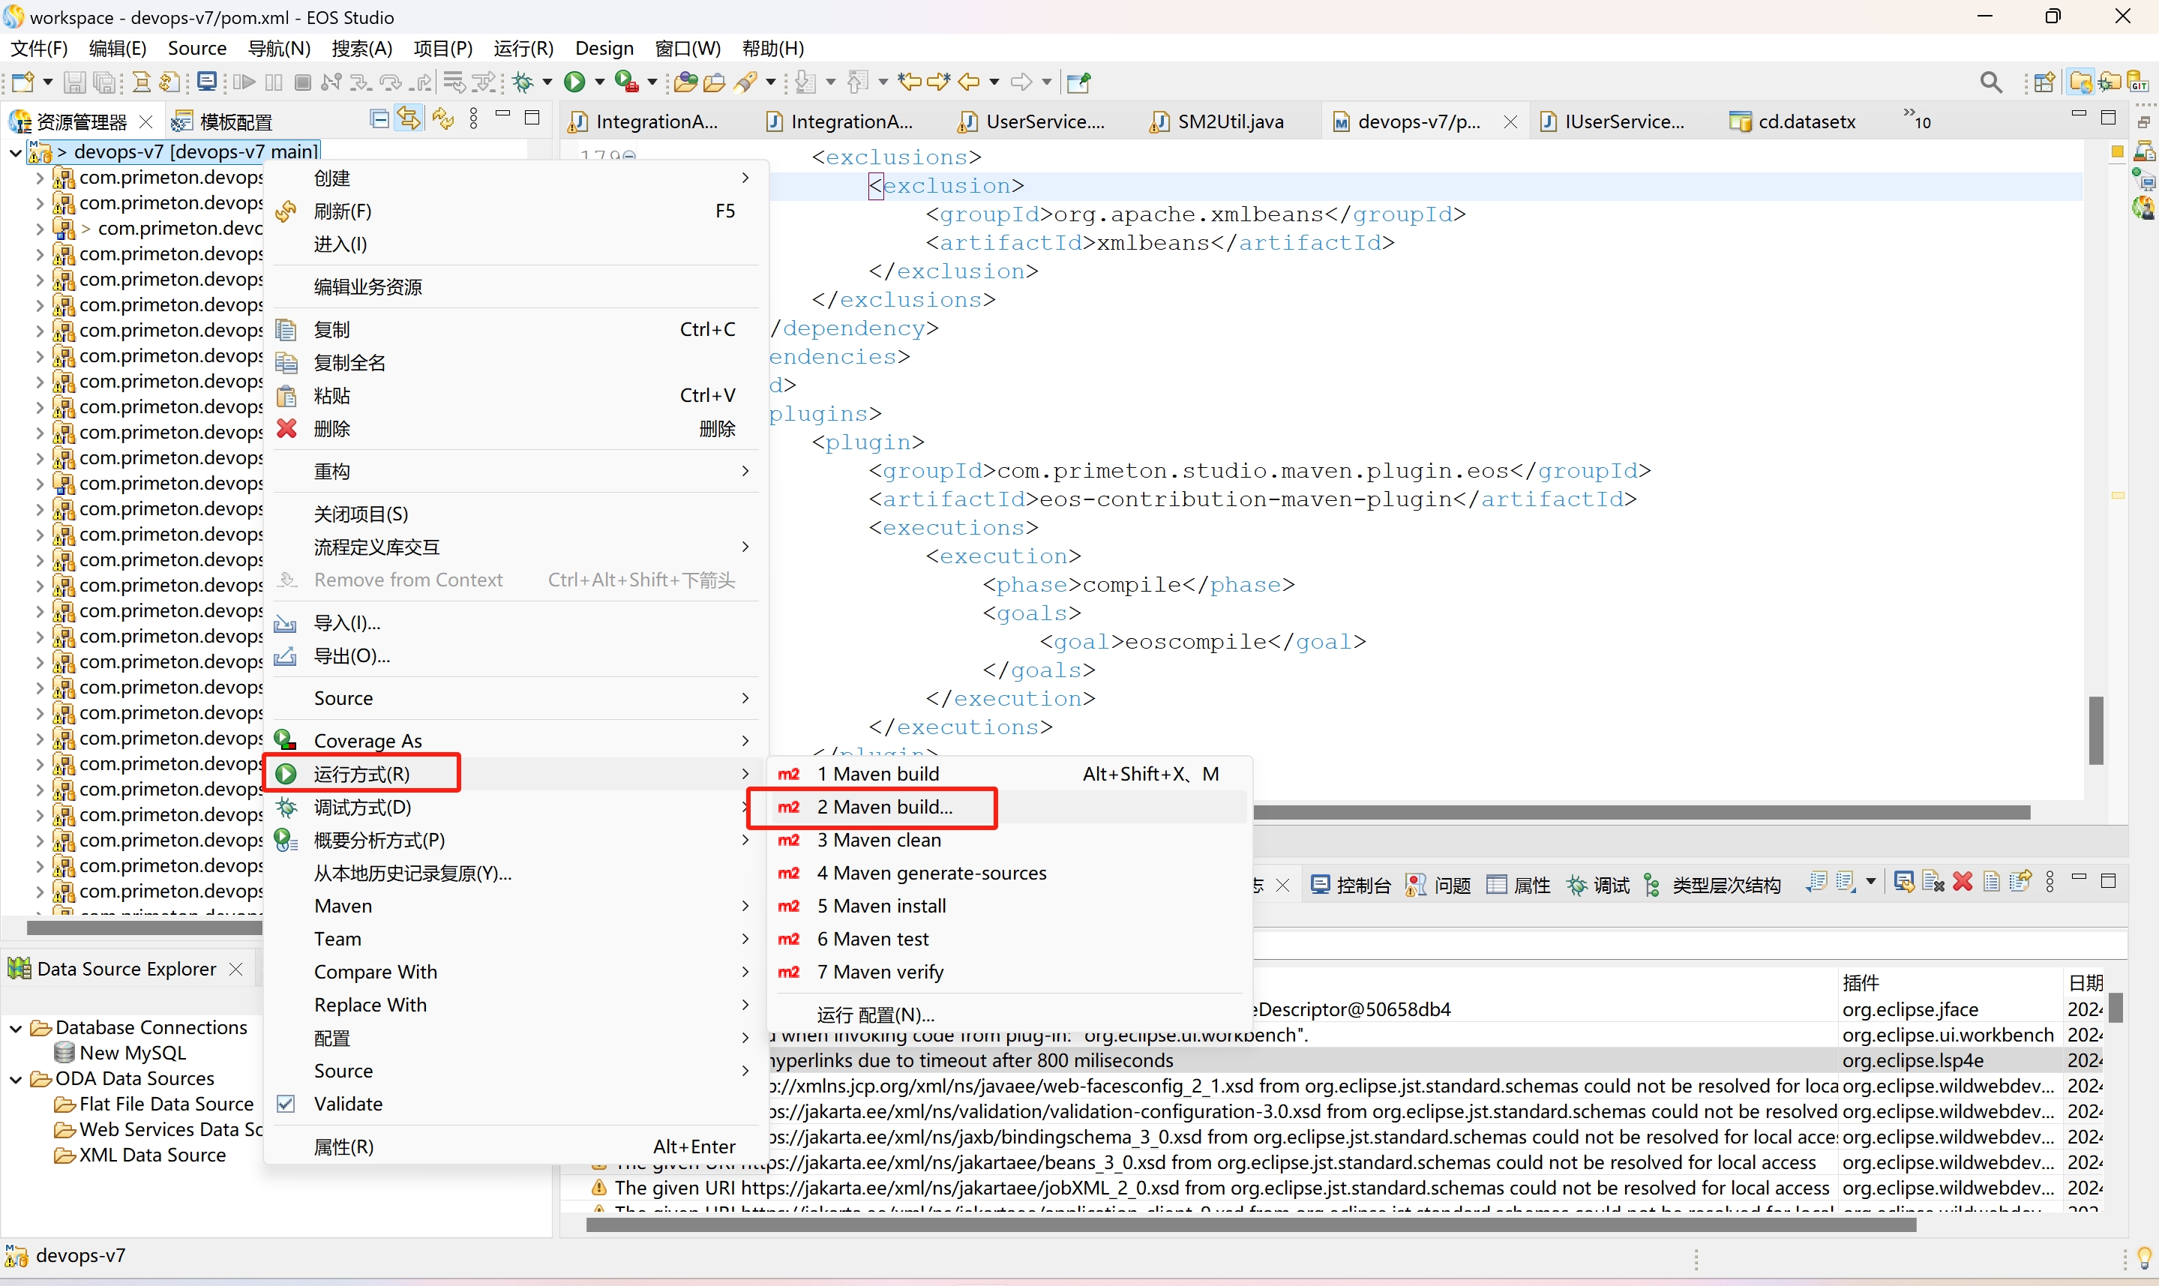Open the 运行 配置(N)... run configurations entry
This screenshot has width=2159, height=1286.
[875, 1015]
